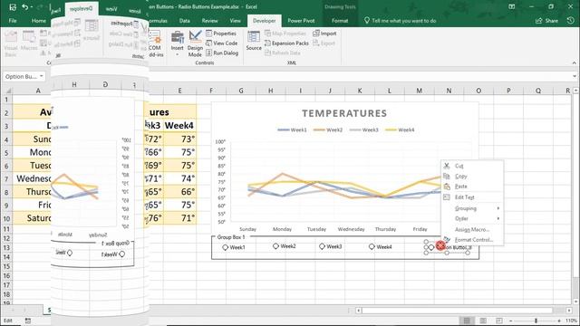Viewport: 580px width, 326px height.
Task: Choose Copy from the context menu
Action: coord(472,177)
